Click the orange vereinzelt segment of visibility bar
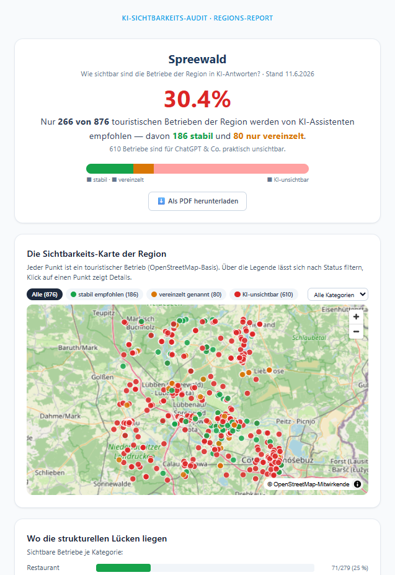Viewport: 395px width, 575px height. pos(143,169)
